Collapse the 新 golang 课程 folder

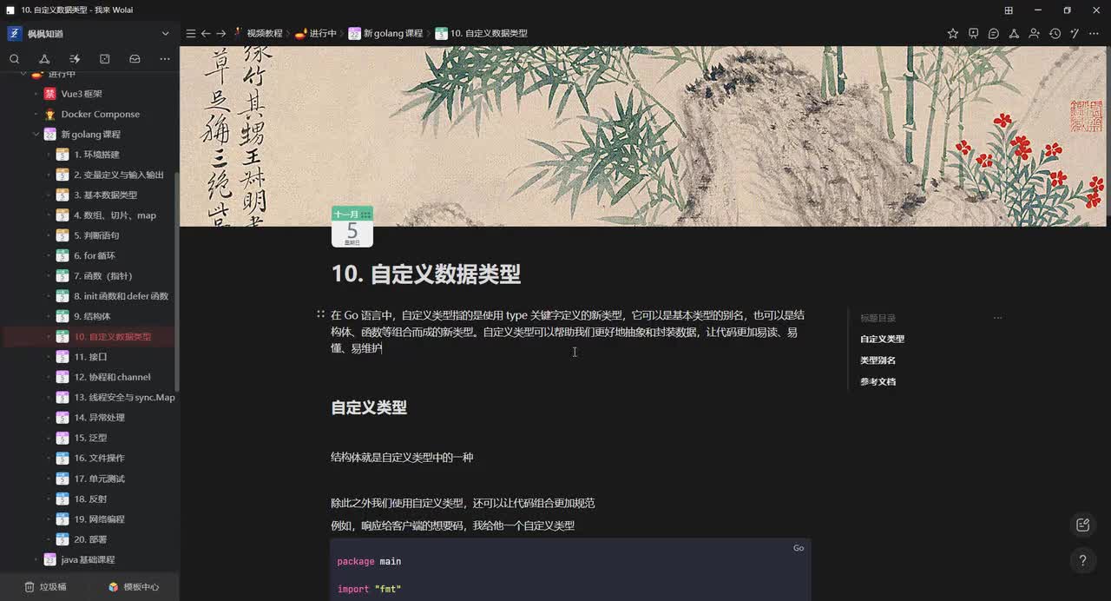point(36,135)
